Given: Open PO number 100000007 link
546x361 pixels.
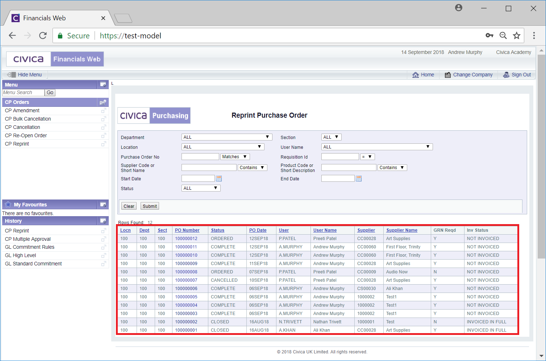Looking at the screenshot, I should coord(186,280).
